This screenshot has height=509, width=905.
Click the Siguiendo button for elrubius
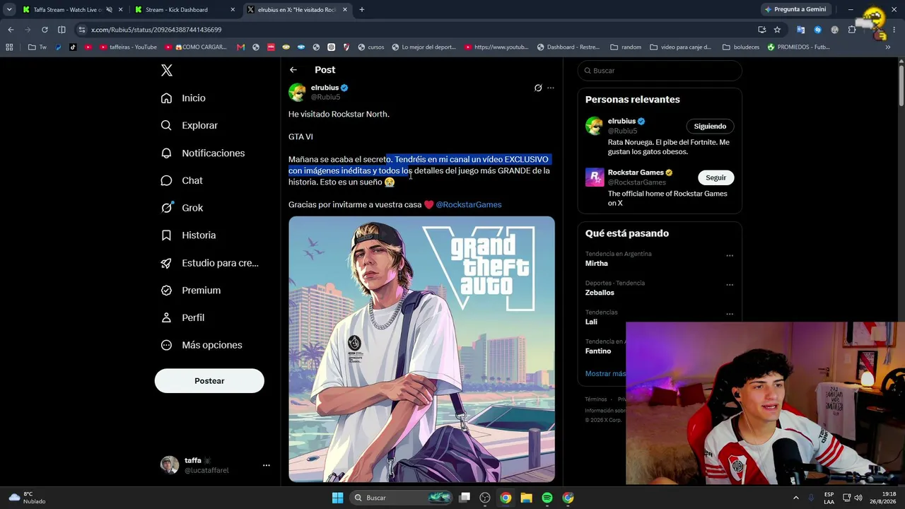[x=710, y=127]
